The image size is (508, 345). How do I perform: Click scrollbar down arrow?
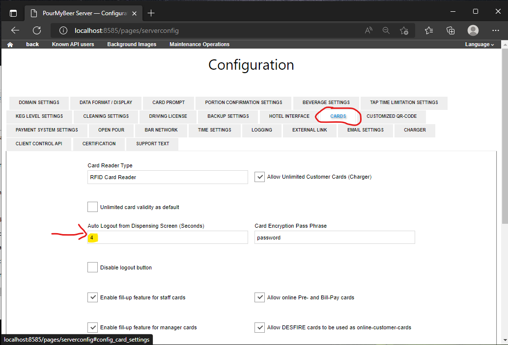[505, 341]
